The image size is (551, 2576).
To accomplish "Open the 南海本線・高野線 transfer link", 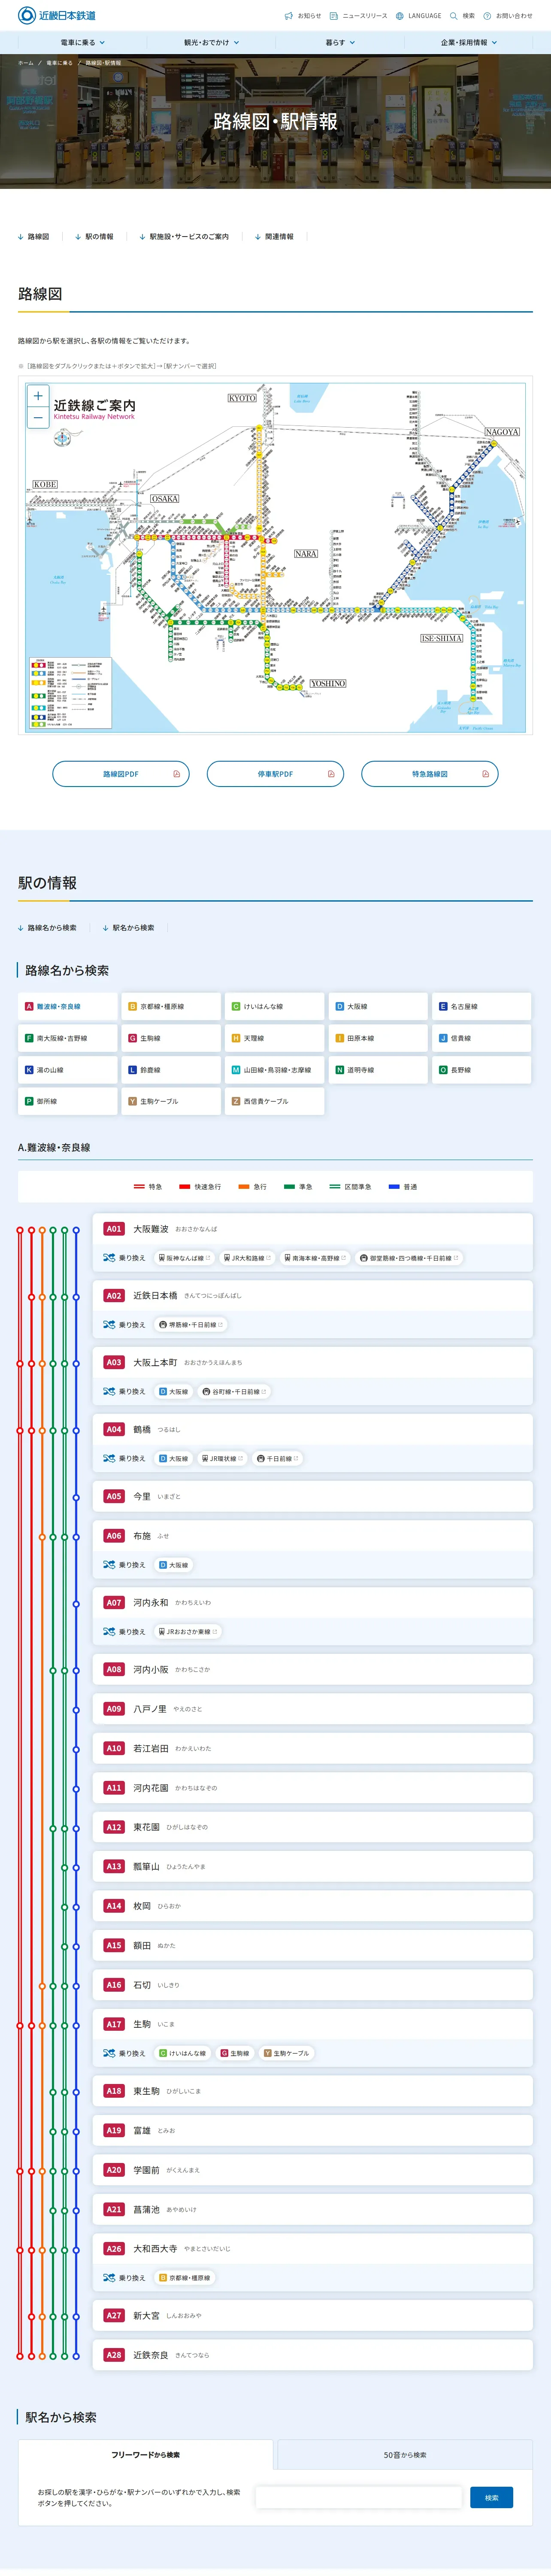I will tap(315, 1258).
